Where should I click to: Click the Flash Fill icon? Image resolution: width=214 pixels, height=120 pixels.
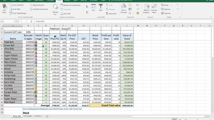(130, 5)
